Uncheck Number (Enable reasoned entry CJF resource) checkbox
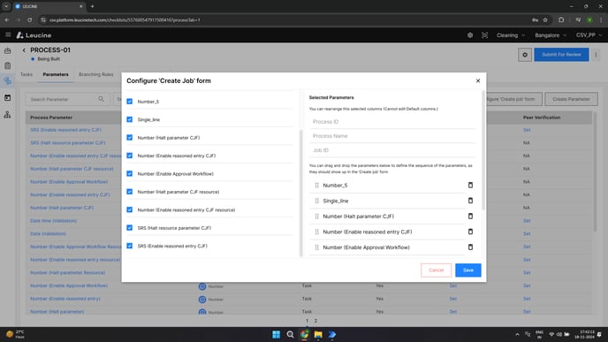The image size is (608, 342). pyautogui.click(x=130, y=209)
